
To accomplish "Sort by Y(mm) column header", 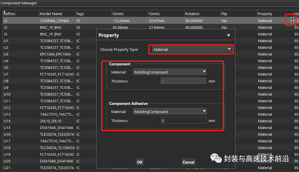I will 166,14.
